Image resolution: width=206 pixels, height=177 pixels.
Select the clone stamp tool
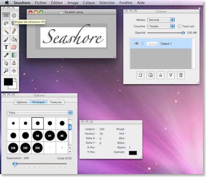pos(14,63)
